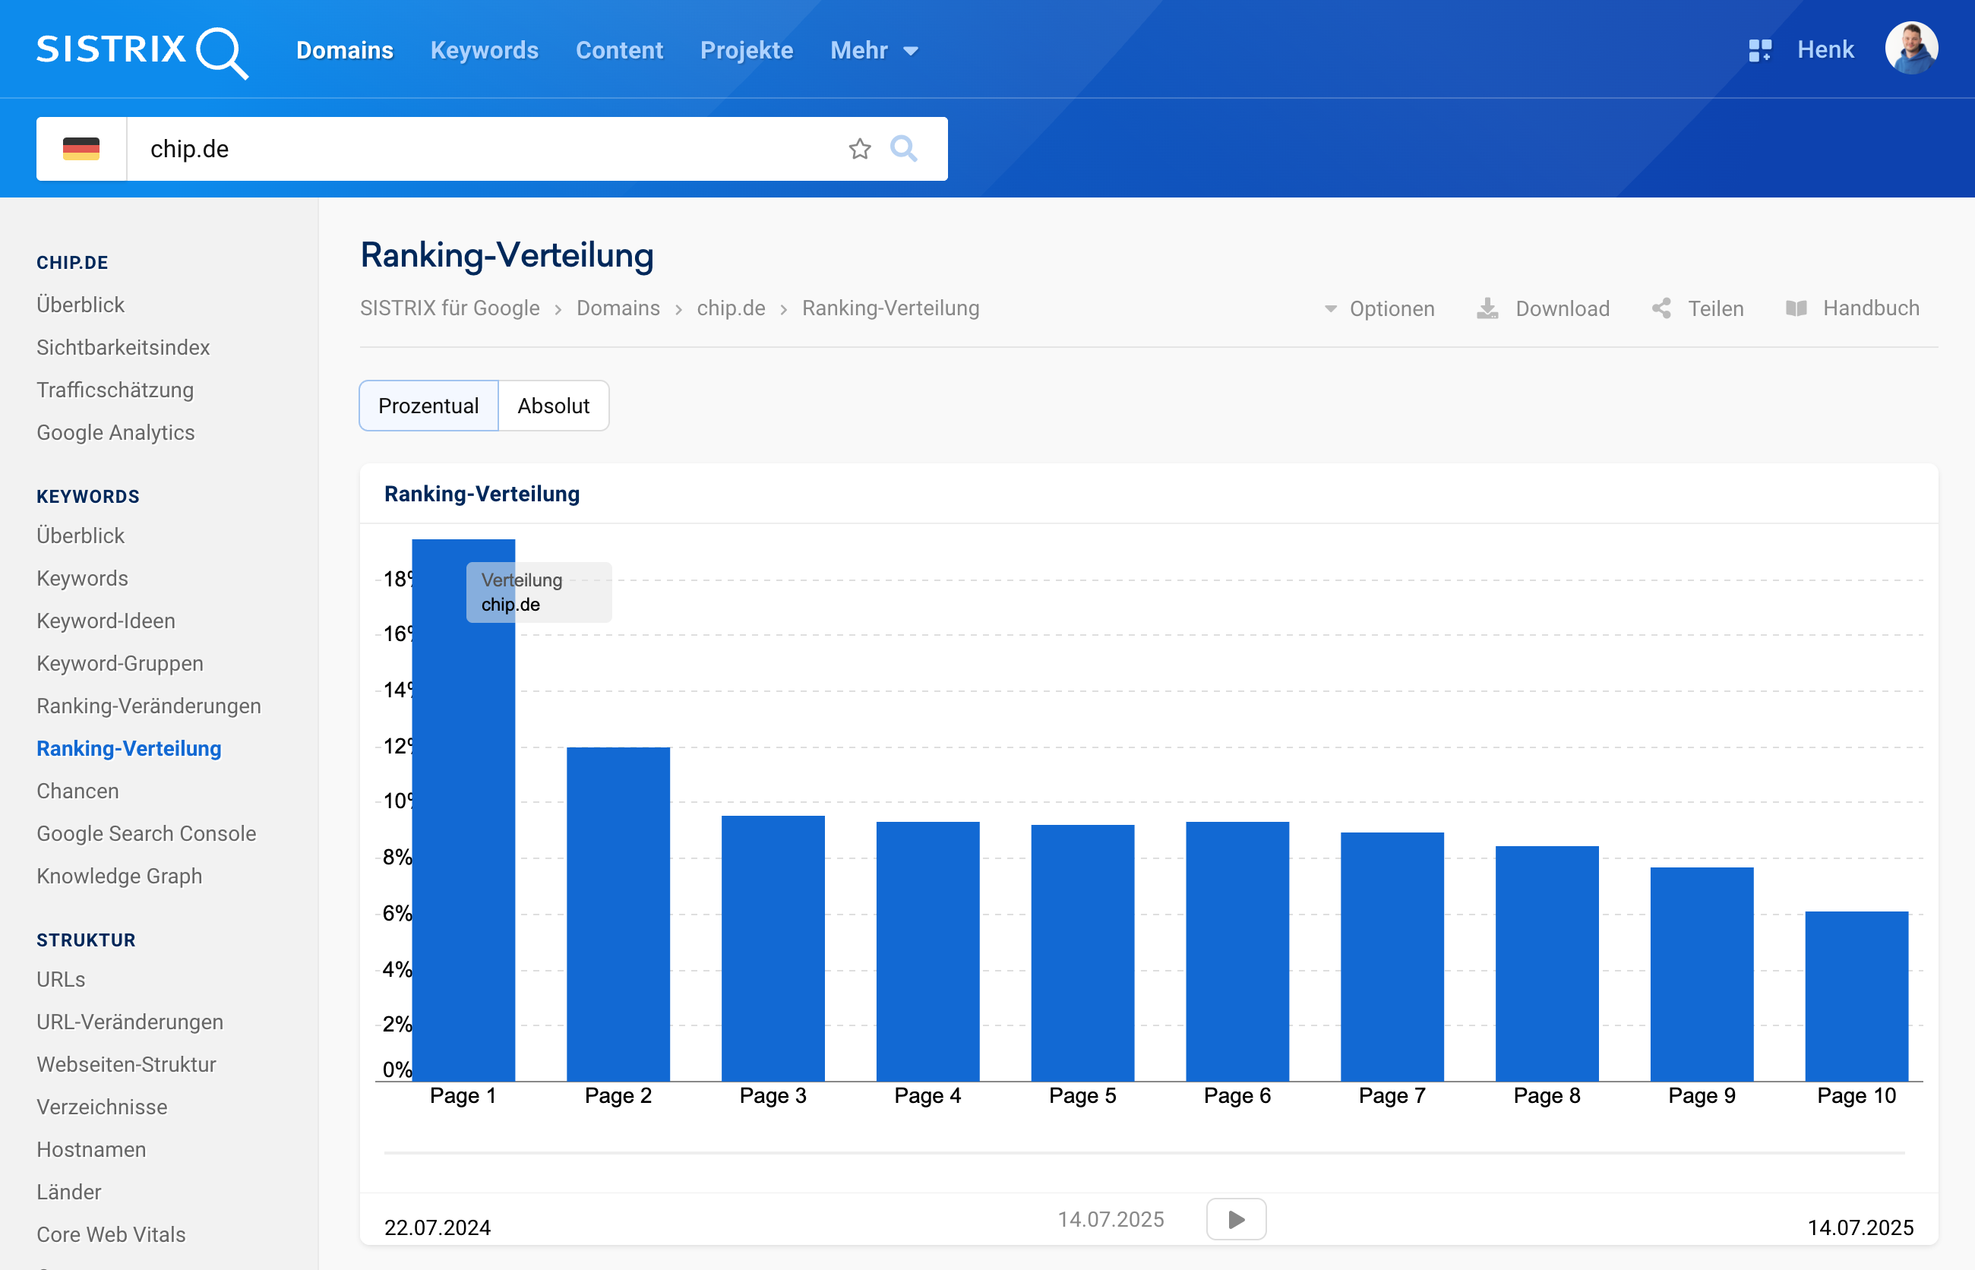Click the star favorite icon in search bar
1975x1270 pixels.
(859, 150)
